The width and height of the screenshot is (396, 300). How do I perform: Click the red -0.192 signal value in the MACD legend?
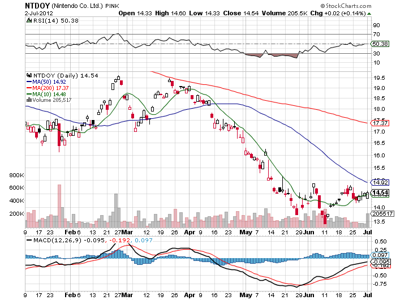coord(120,240)
